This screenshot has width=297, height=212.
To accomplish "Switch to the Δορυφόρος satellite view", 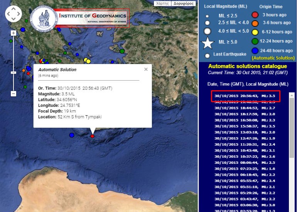I will click(x=184, y=3).
